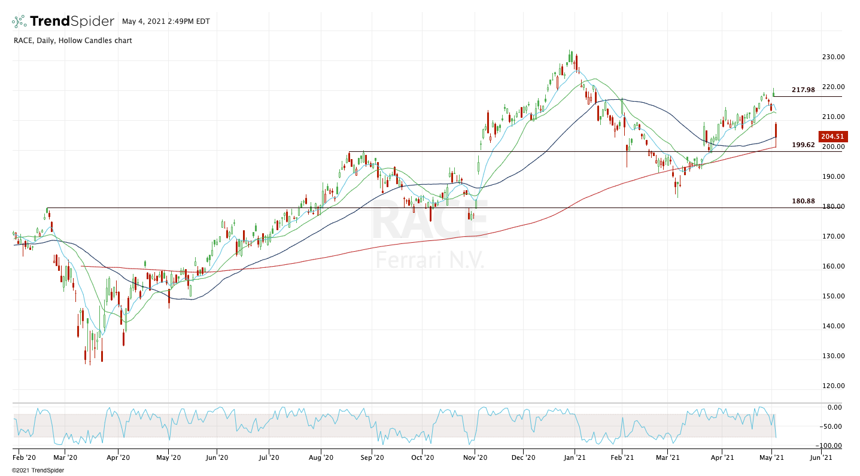Click the red 204.51 current price tag
Image resolution: width=860 pixels, height=476 pixels.
pyautogui.click(x=832, y=136)
